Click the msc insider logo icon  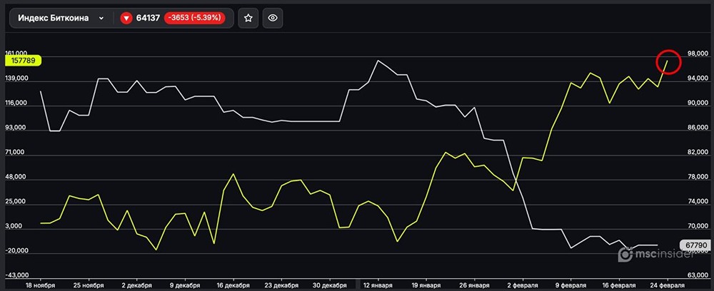(x=625, y=253)
